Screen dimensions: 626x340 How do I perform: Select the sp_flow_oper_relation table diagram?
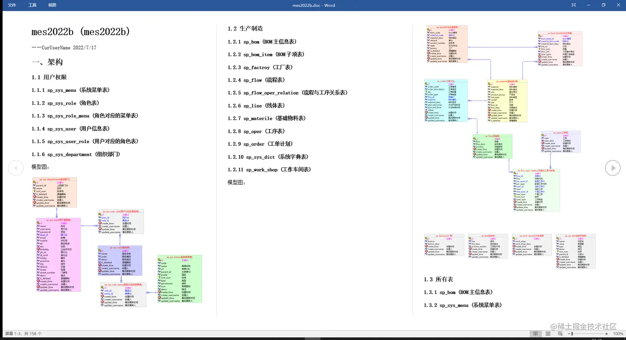pos(536,190)
